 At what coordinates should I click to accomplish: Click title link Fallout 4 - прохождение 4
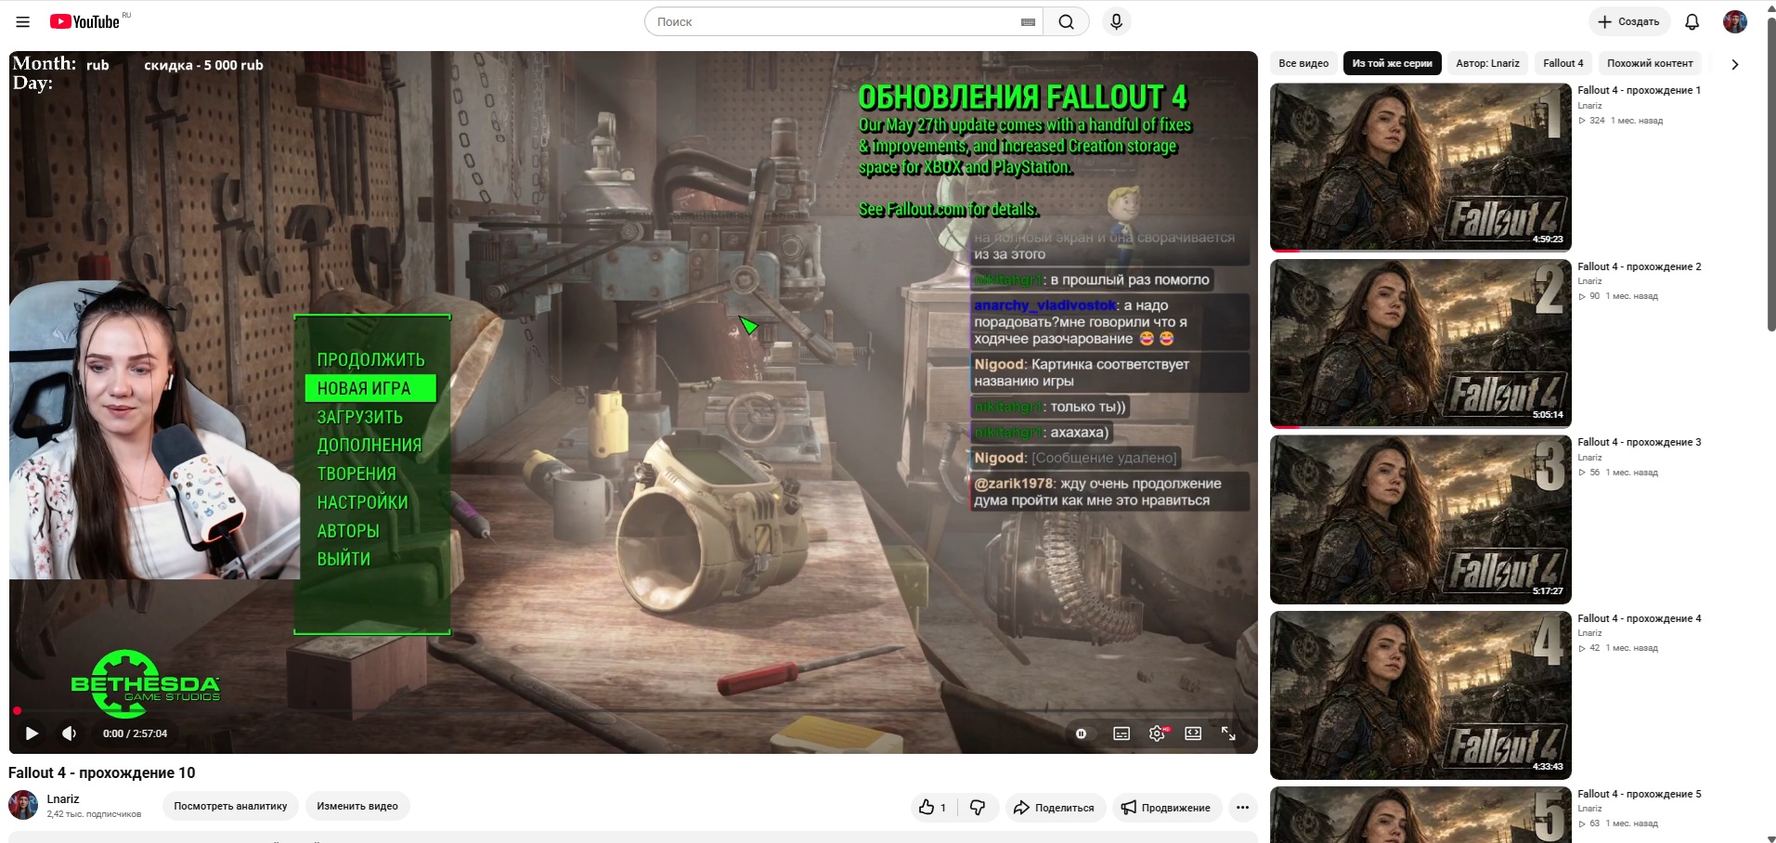coord(1640,618)
